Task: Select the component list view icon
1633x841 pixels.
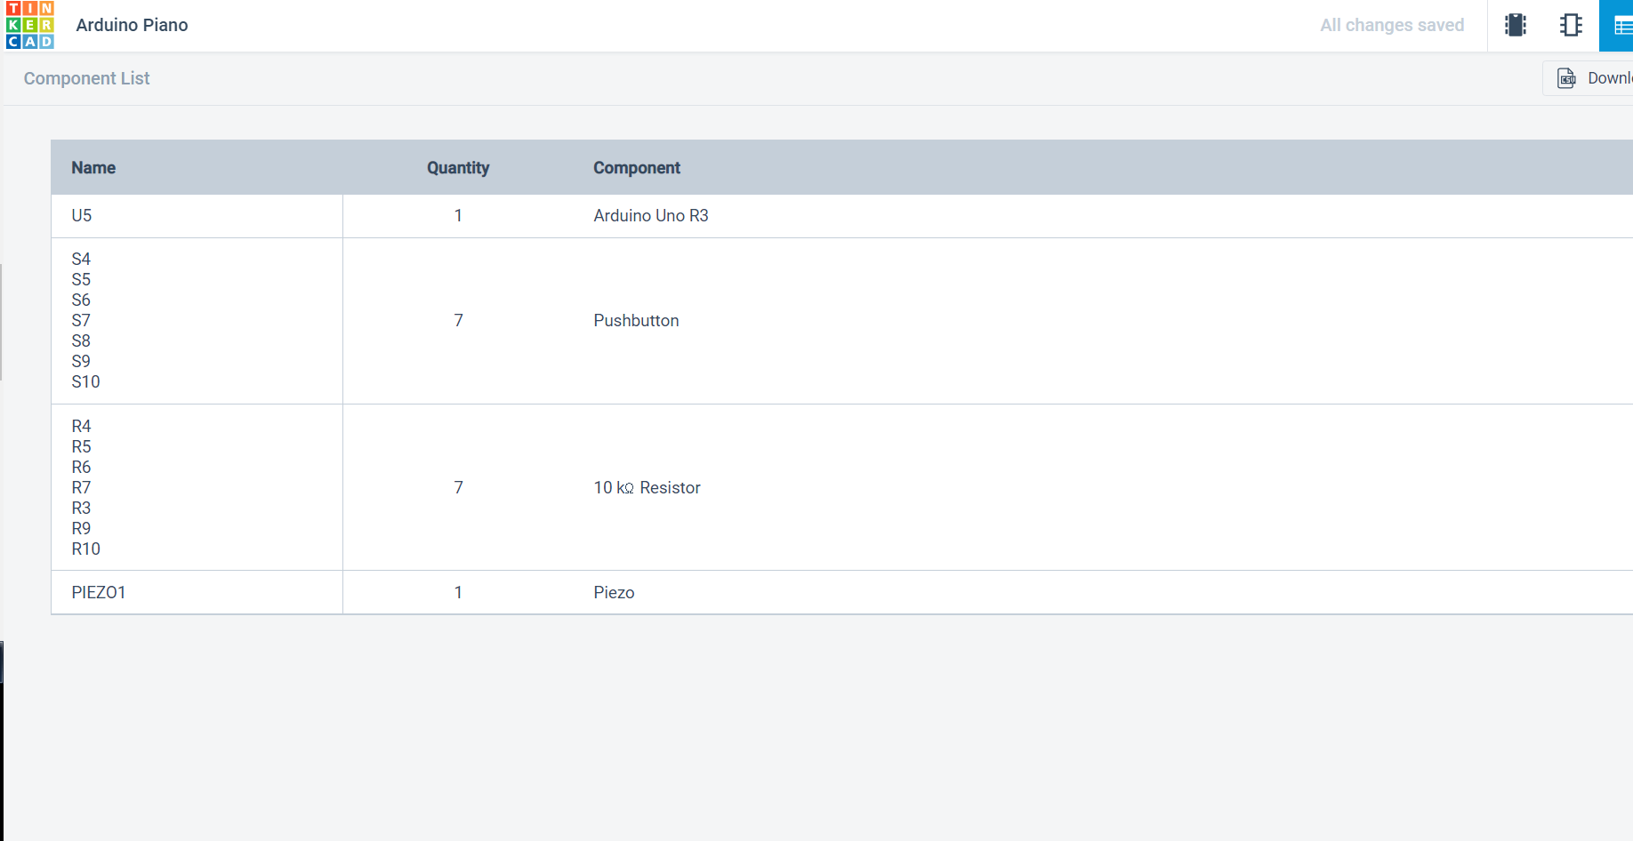Action: click(x=1621, y=26)
